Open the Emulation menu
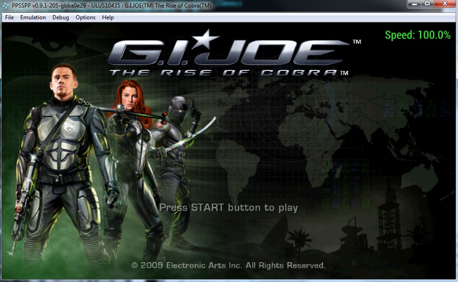The image size is (458, 282). [33, 17]
